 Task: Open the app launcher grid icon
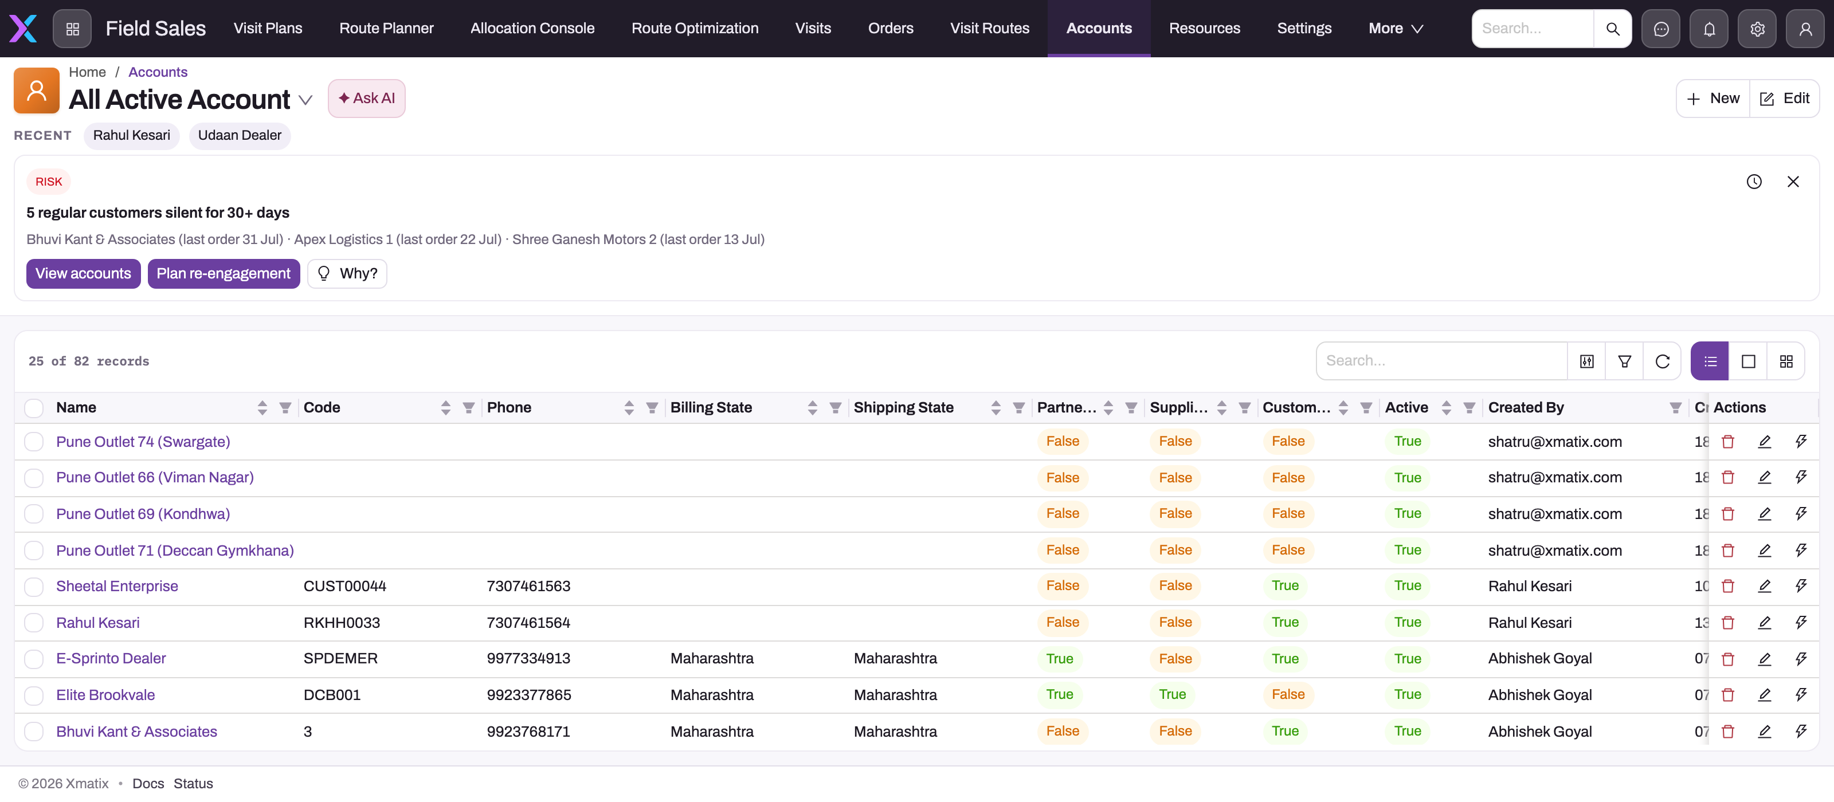click(x=72, y=29)
